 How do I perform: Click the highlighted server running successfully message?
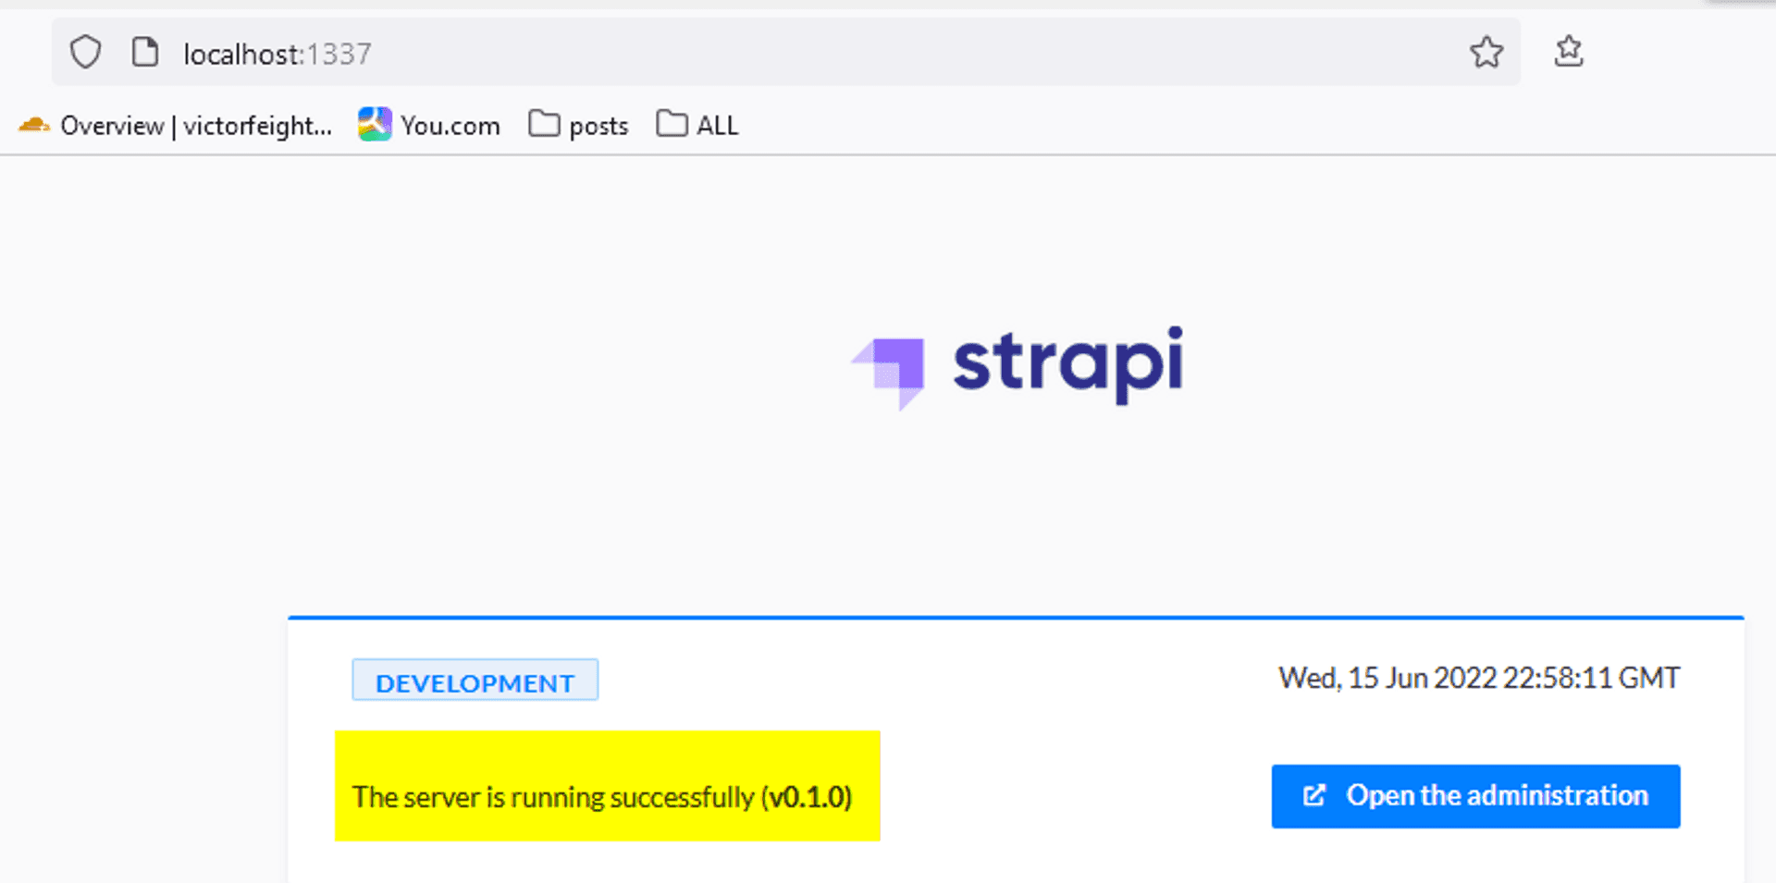click(602, 796)
